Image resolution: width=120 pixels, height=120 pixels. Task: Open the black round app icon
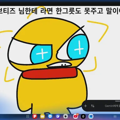[83, 116]
